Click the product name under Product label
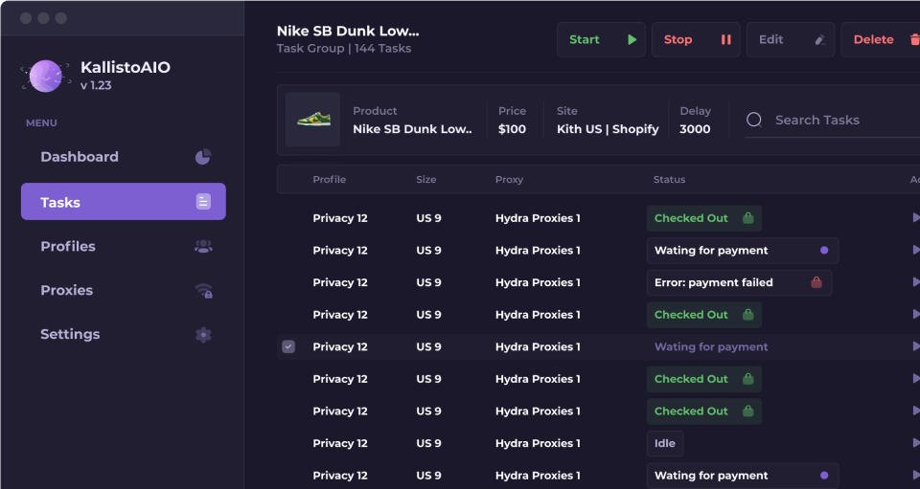 point(412,129)
